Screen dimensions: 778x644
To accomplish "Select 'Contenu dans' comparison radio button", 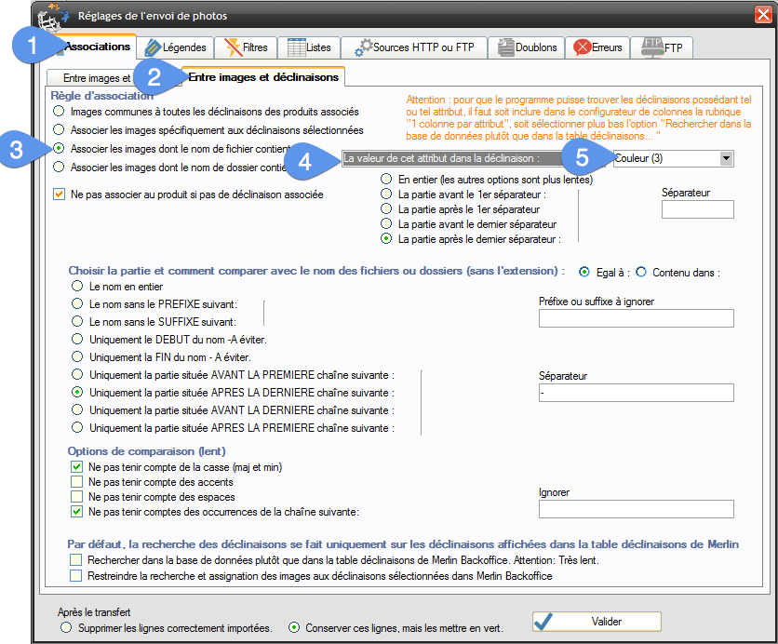I will (641, 272).
